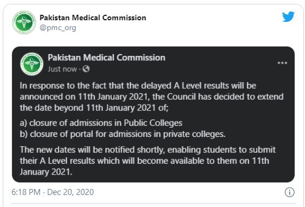
Task: Open the three-dot options in embedded post
Action: click(x=282, y=63)
